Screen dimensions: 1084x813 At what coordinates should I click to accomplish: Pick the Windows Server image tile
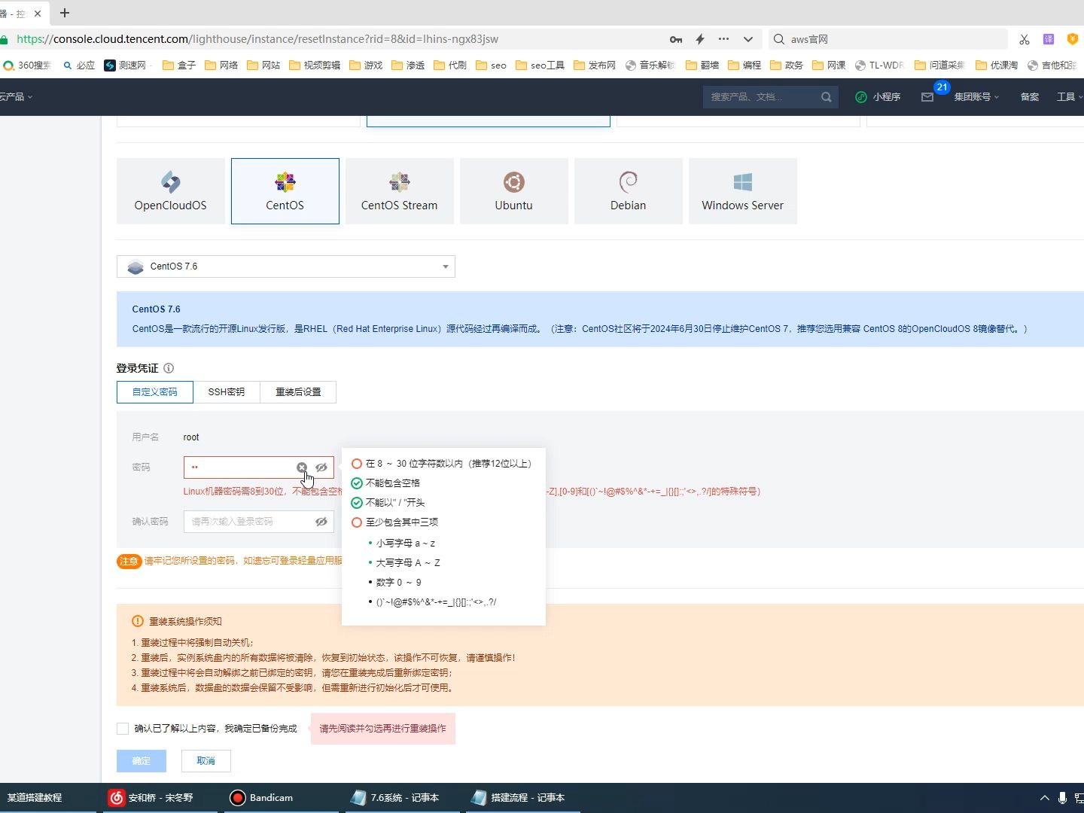(742, 191)
